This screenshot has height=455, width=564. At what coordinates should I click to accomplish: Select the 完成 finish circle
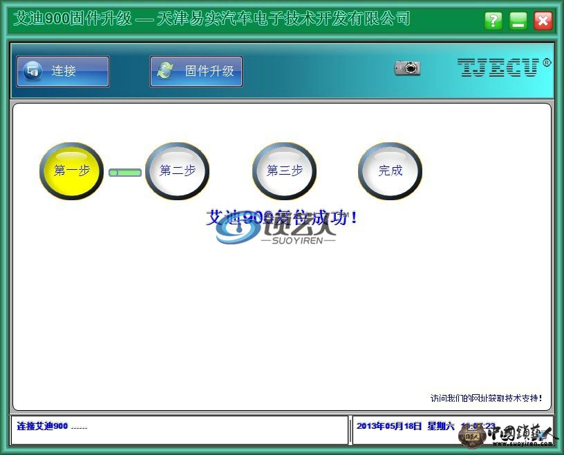pos(391,171)
